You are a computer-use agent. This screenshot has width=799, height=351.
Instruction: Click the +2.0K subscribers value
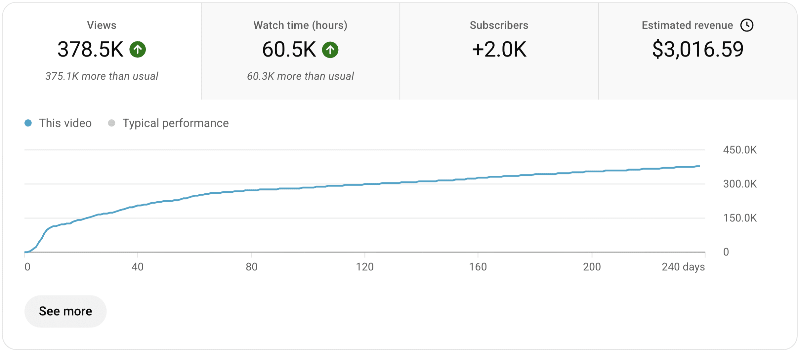click(x=499, y=50)
